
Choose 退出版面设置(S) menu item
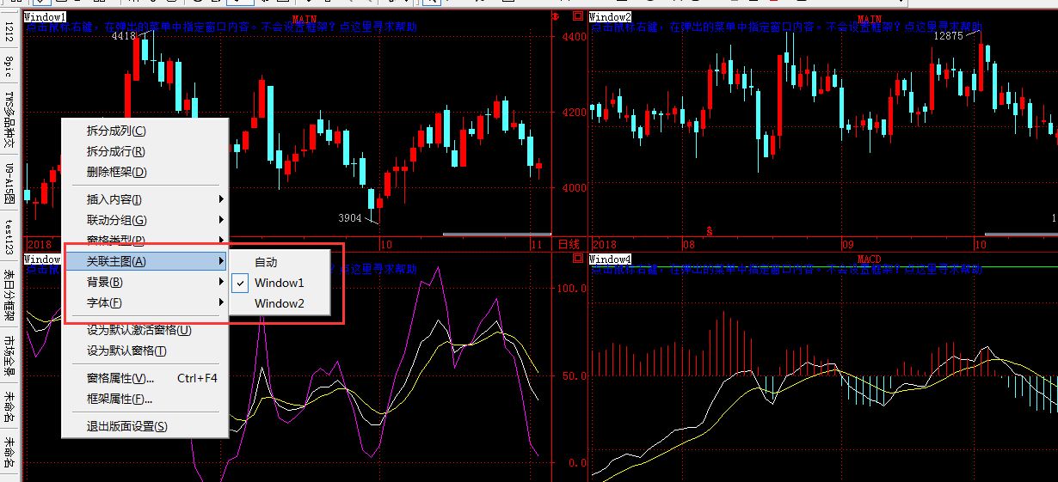coord(145,426)
